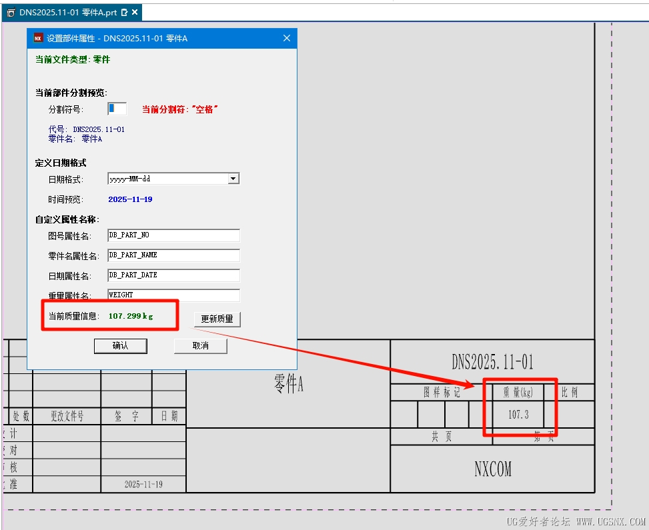Click the 图样标记 header cell
This screenshot has width=649, height=530.
click(x=442, y=392)
